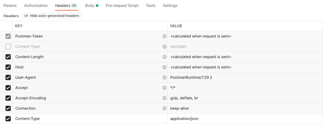The image size is (323, 124).
Task: View info icon beside Content-Length
Action: (x=164, y=57)
